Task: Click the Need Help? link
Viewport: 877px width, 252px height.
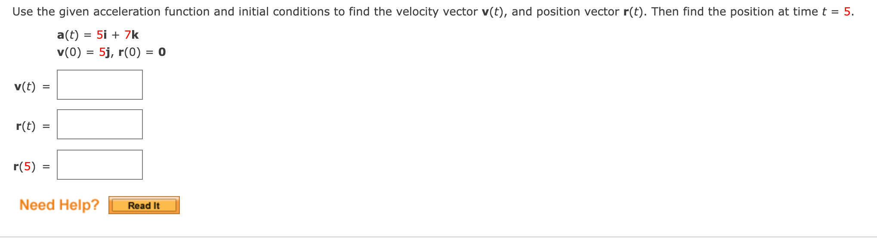Action: point(59,205)
